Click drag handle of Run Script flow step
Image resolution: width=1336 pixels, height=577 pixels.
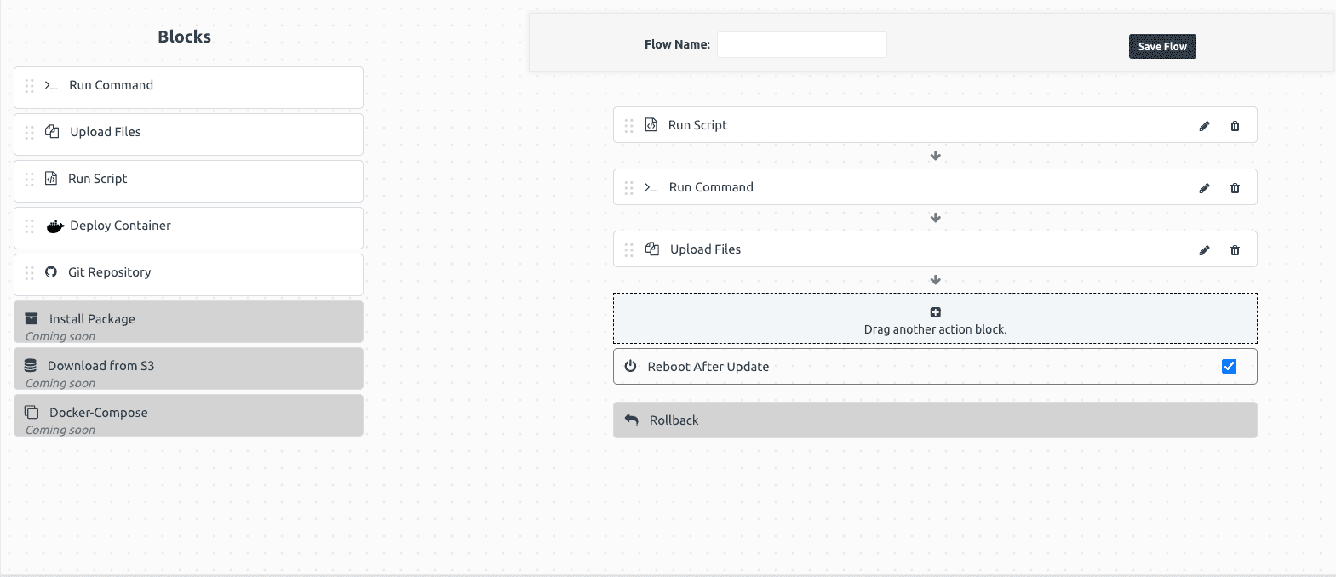[629, 126]
